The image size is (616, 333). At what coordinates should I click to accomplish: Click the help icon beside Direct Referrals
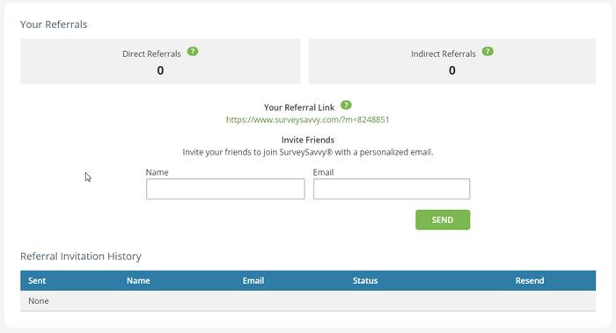(193, 51)
